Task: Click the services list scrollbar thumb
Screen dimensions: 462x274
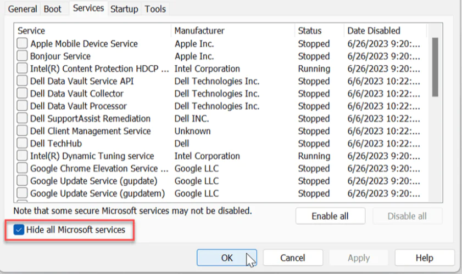Action: (435, 67)
